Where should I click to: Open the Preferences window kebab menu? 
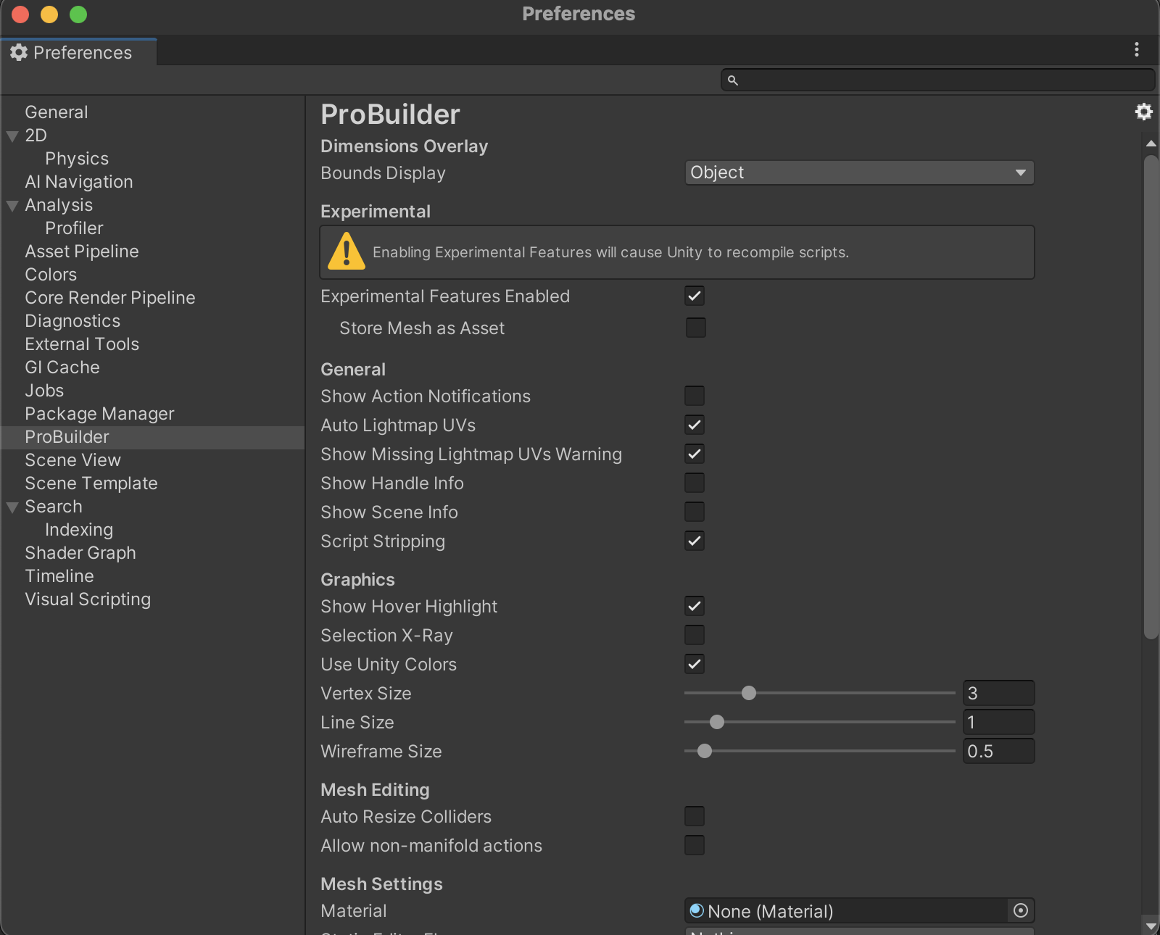pyautogui.click(x=1136, y=49)
